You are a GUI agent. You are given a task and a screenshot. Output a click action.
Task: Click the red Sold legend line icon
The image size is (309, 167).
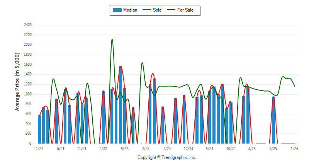(147, 10)
